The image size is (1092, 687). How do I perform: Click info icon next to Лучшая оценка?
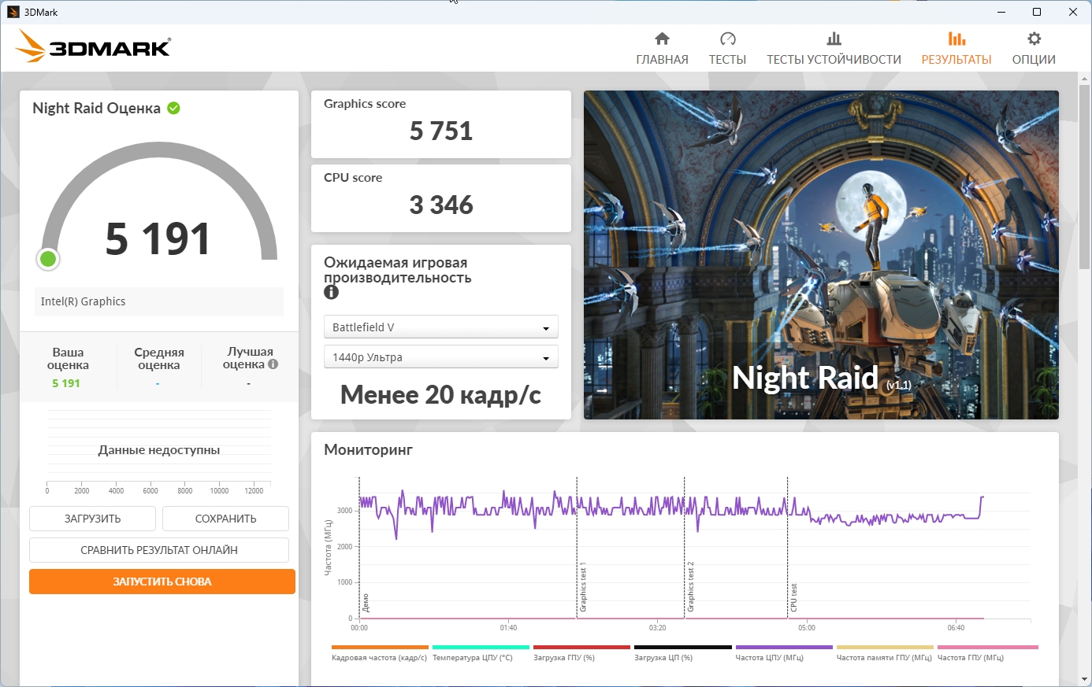coord(273,364)
